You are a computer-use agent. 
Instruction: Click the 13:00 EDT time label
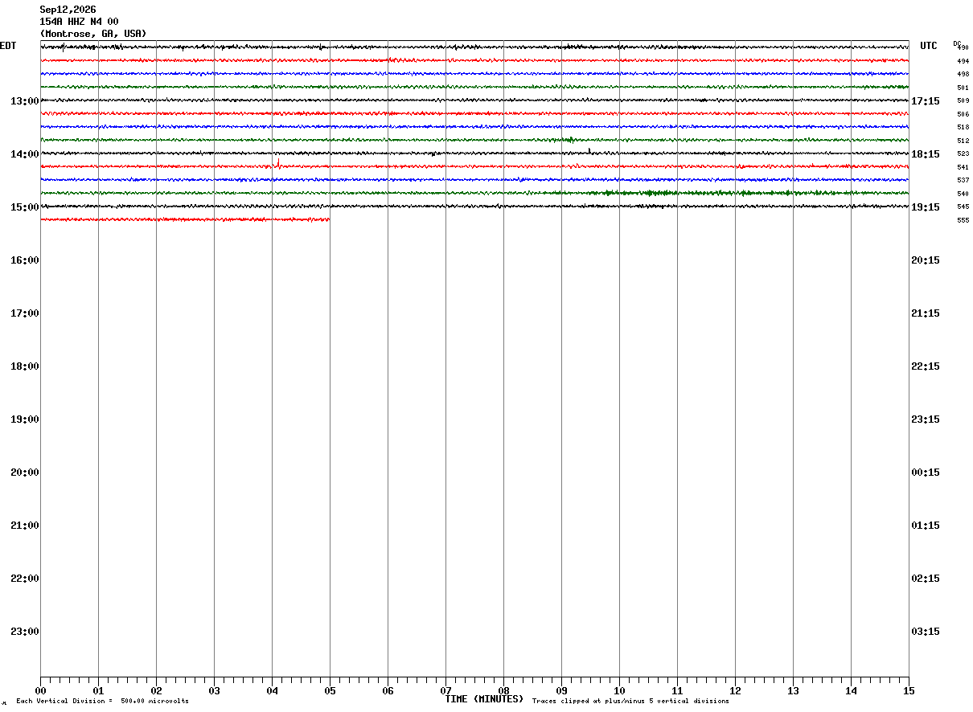tap(25, 101)
